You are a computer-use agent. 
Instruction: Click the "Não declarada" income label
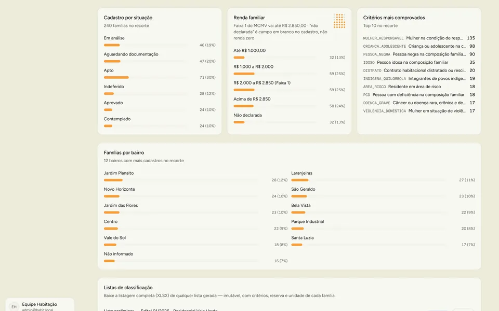247,115
